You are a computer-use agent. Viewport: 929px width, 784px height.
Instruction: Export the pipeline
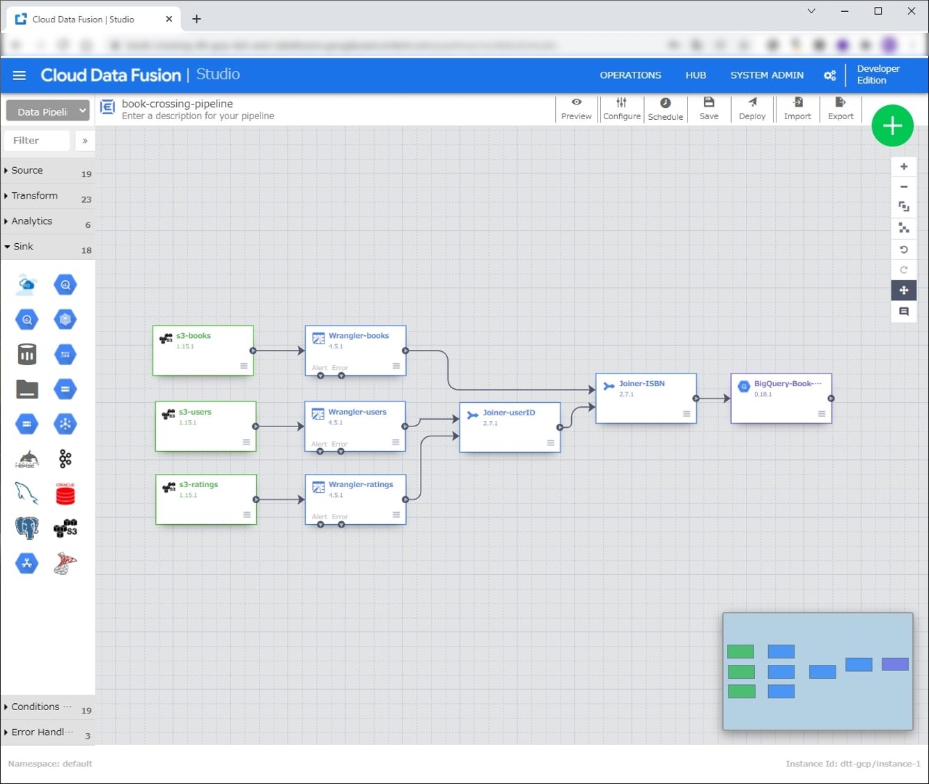(841, 109)
